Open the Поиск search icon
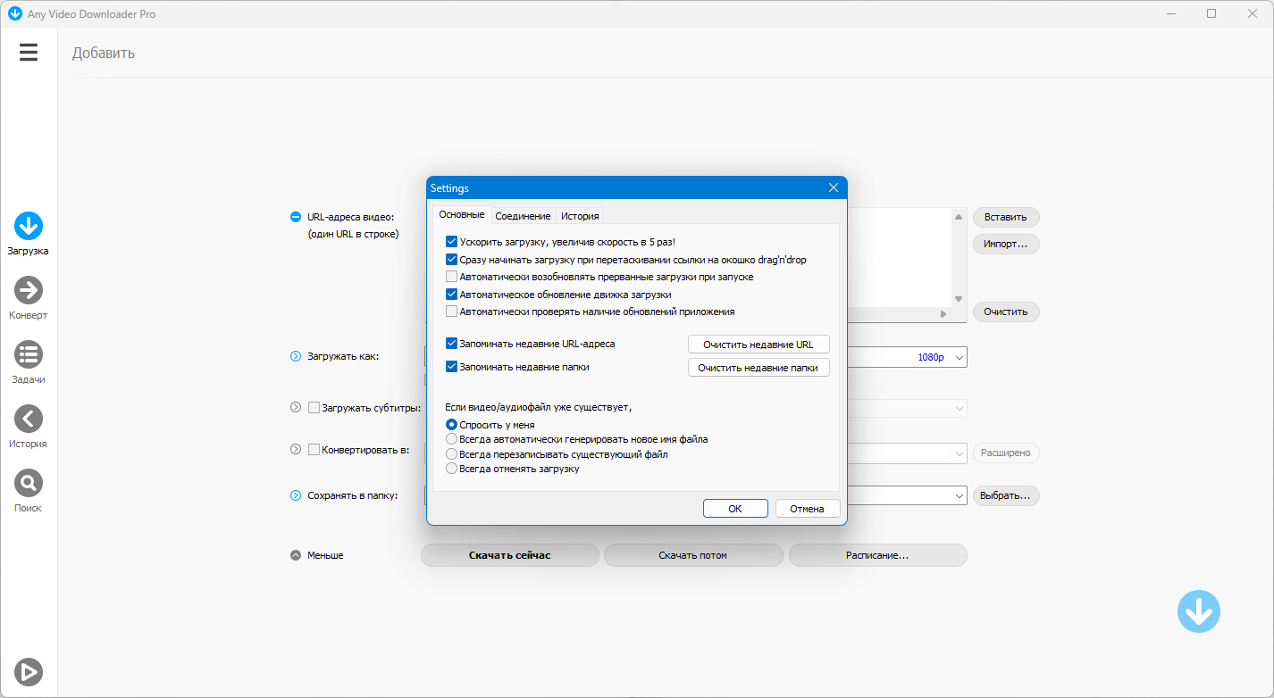 pos(29,483)
